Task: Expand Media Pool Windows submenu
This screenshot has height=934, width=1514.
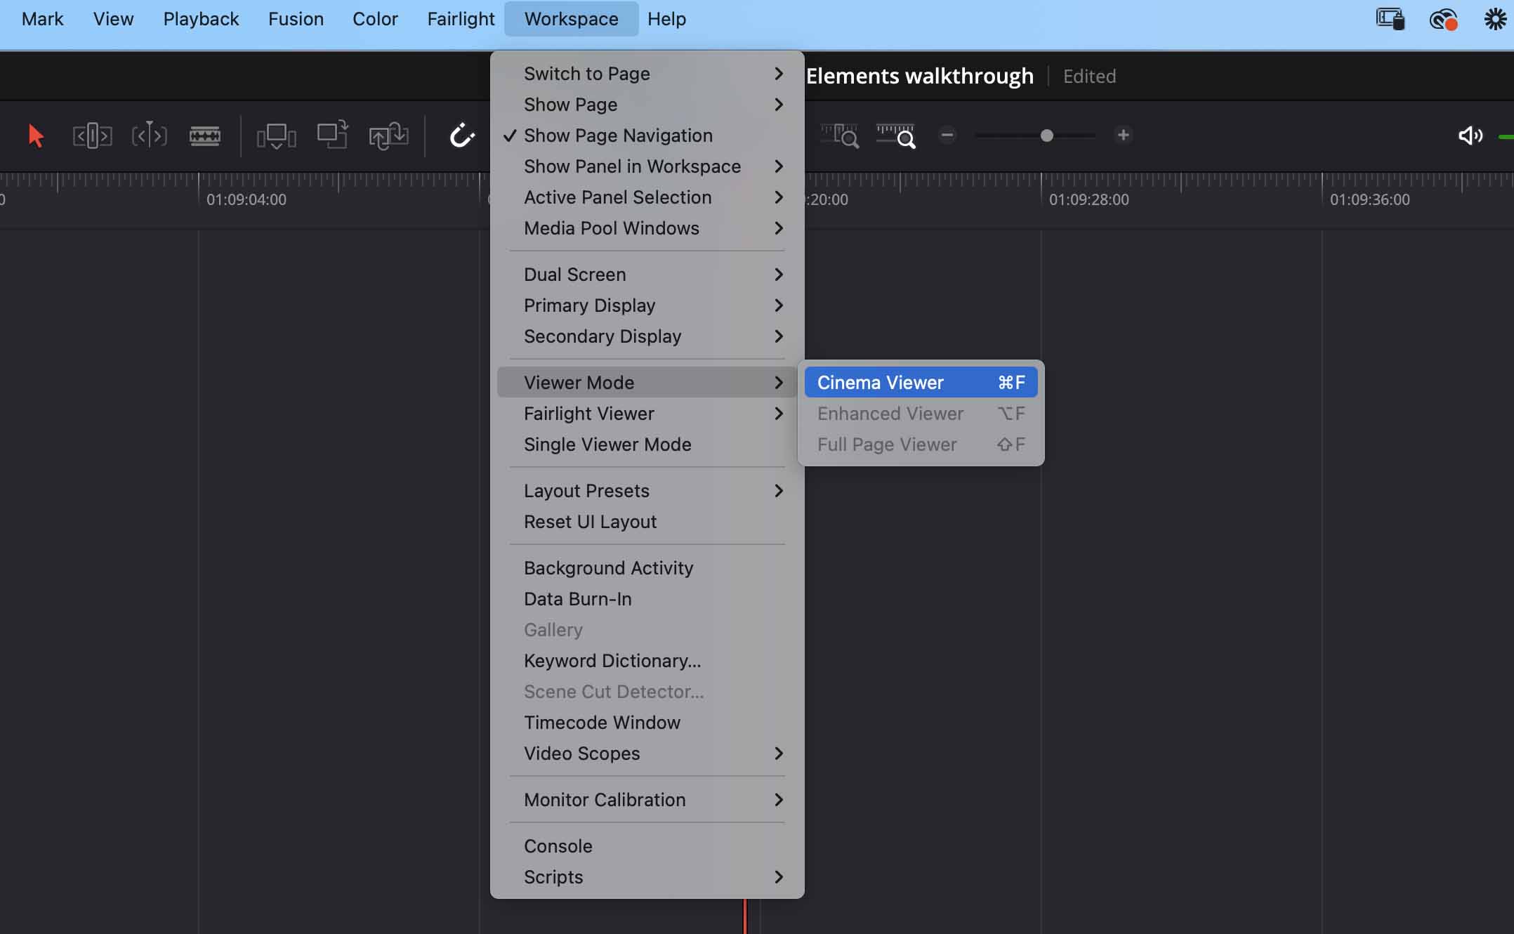Action: (647, 228)
